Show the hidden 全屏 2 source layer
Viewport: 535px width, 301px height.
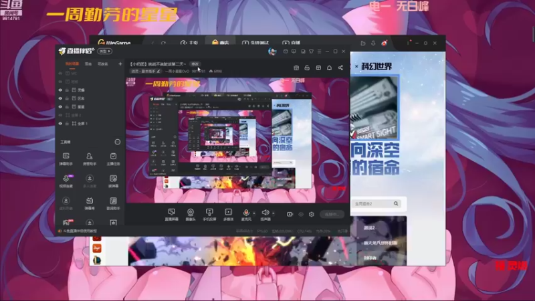60,115
